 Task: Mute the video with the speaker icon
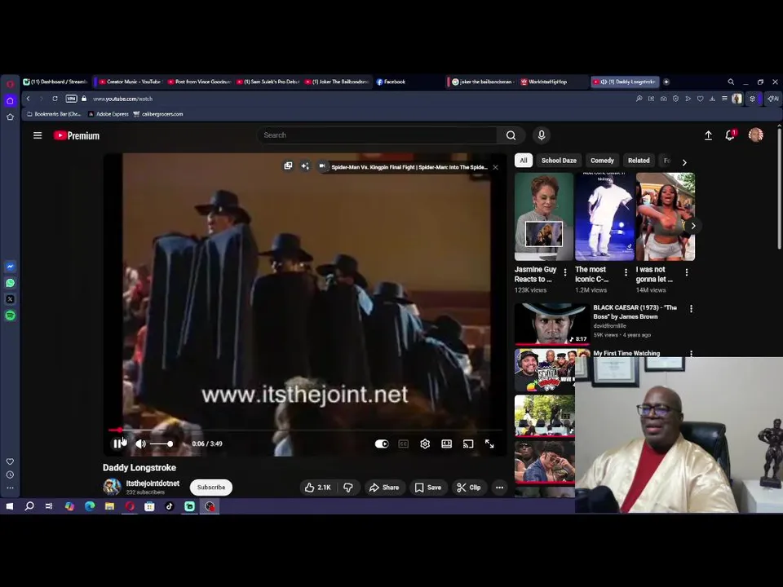[141, 444]
